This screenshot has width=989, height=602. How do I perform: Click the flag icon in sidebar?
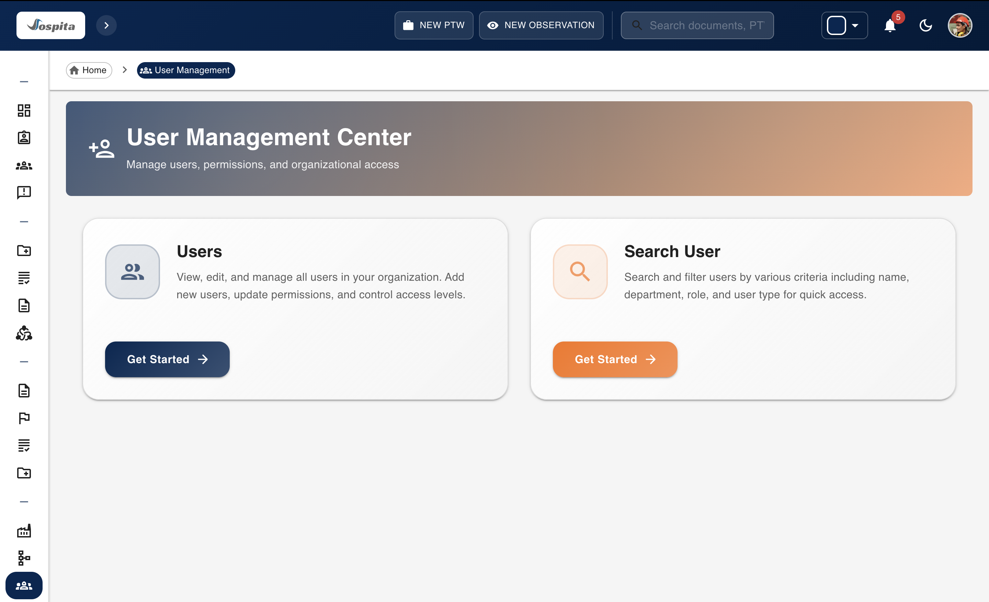[24, 418]
